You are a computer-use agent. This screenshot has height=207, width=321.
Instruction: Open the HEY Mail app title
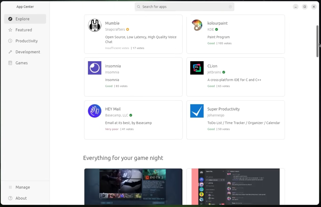[113, 109]
